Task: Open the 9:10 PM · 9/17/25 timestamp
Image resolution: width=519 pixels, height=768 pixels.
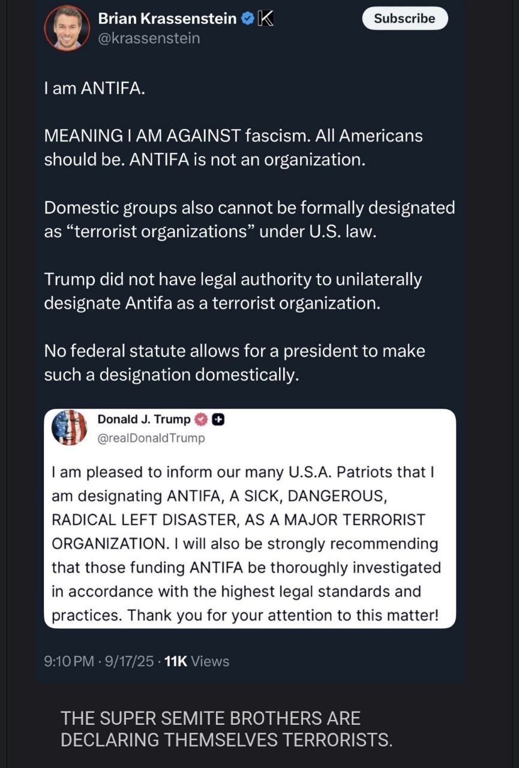Action: (x=99, y=661)
